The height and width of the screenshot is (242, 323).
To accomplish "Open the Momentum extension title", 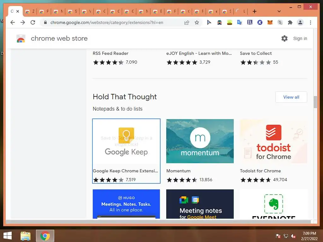I will tap(179, 171).
